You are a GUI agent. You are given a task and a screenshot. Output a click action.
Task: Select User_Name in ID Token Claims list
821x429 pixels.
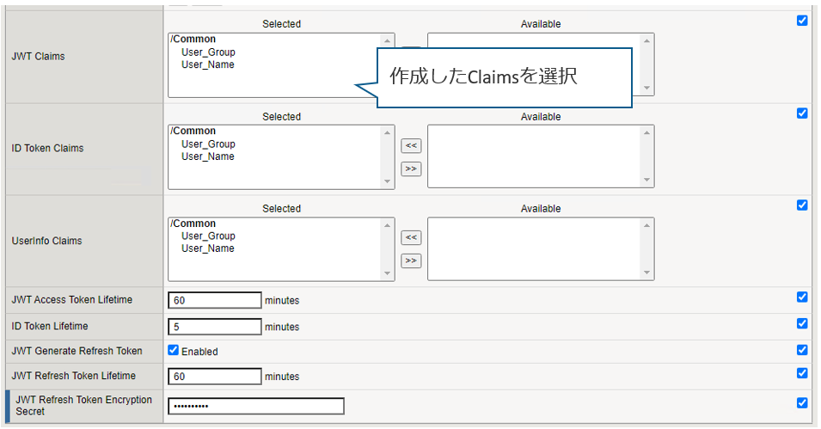(x=208, y=156)
